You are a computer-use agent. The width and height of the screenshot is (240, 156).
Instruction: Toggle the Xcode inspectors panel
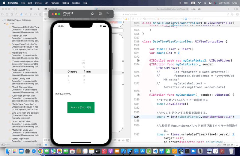coord(236,9)
